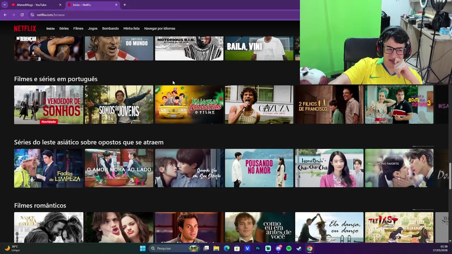Open the blue V app on the taskbar
The image size is (452, 254).
(x=247, y=248)
